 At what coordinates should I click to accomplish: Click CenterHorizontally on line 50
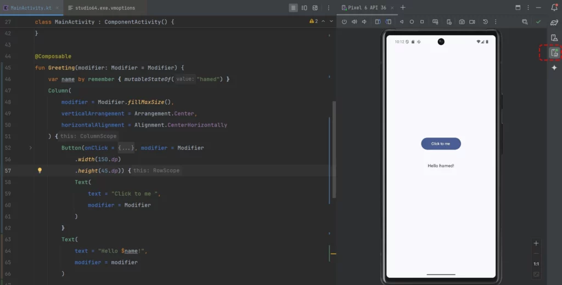(x=197, y=125)
